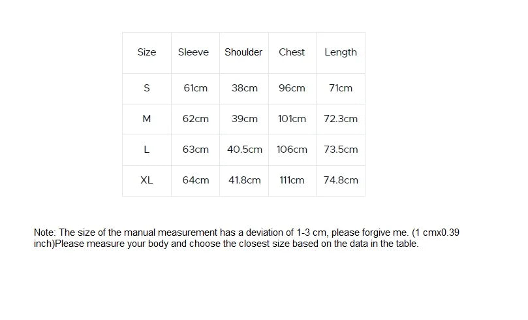
Task: Click the M size row label
Action: tap(147, 119)
